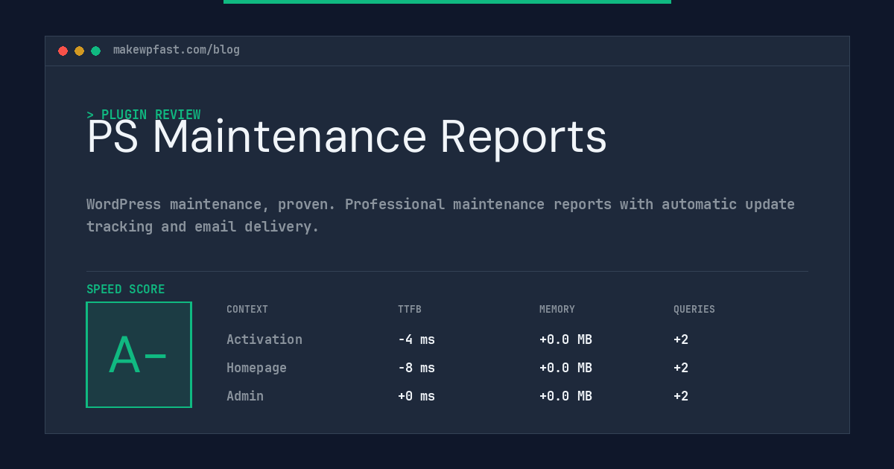Select the Activation row label
Viewport: 894px width, 469px height.
(264, 339)
